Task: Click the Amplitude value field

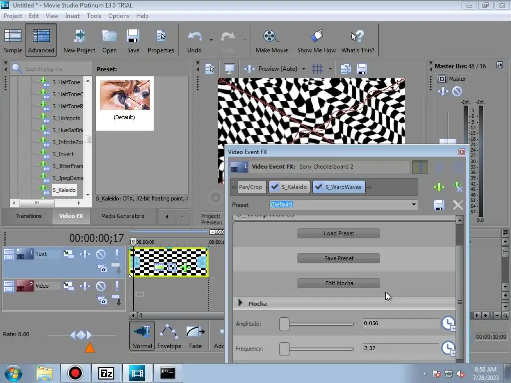Action: point(401,323)
